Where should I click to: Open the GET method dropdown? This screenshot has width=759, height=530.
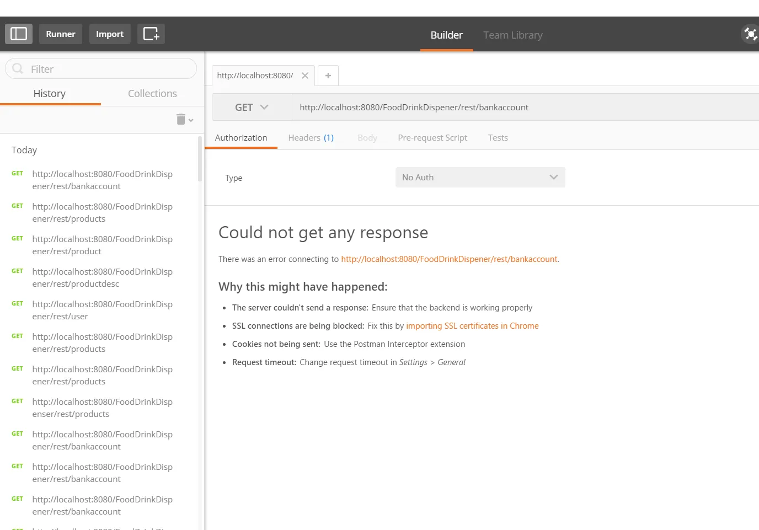pyautogui.click(x=252, y=107)
